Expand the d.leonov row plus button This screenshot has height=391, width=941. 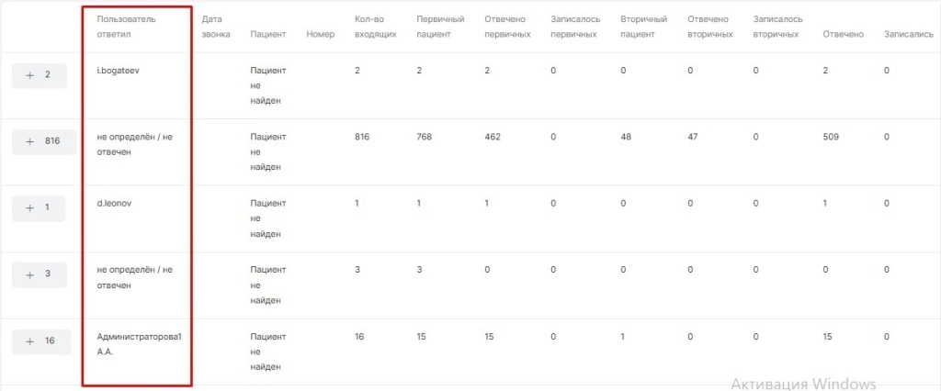click(39, 208)
